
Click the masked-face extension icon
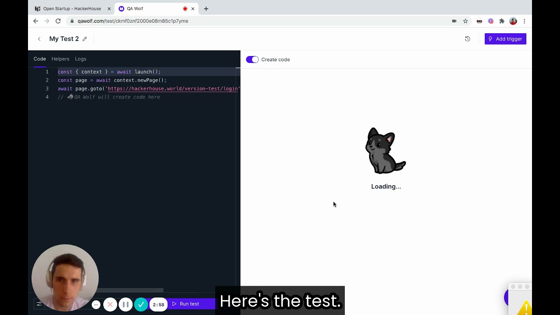click(x=479, y=21)
